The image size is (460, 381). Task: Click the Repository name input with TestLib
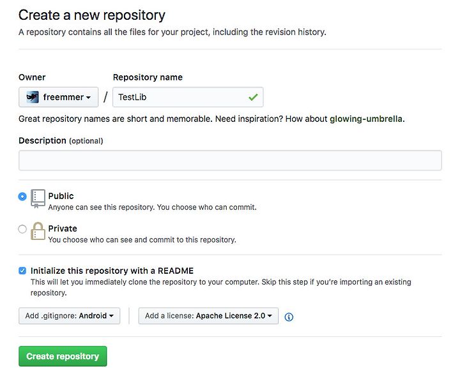(188, 97)
